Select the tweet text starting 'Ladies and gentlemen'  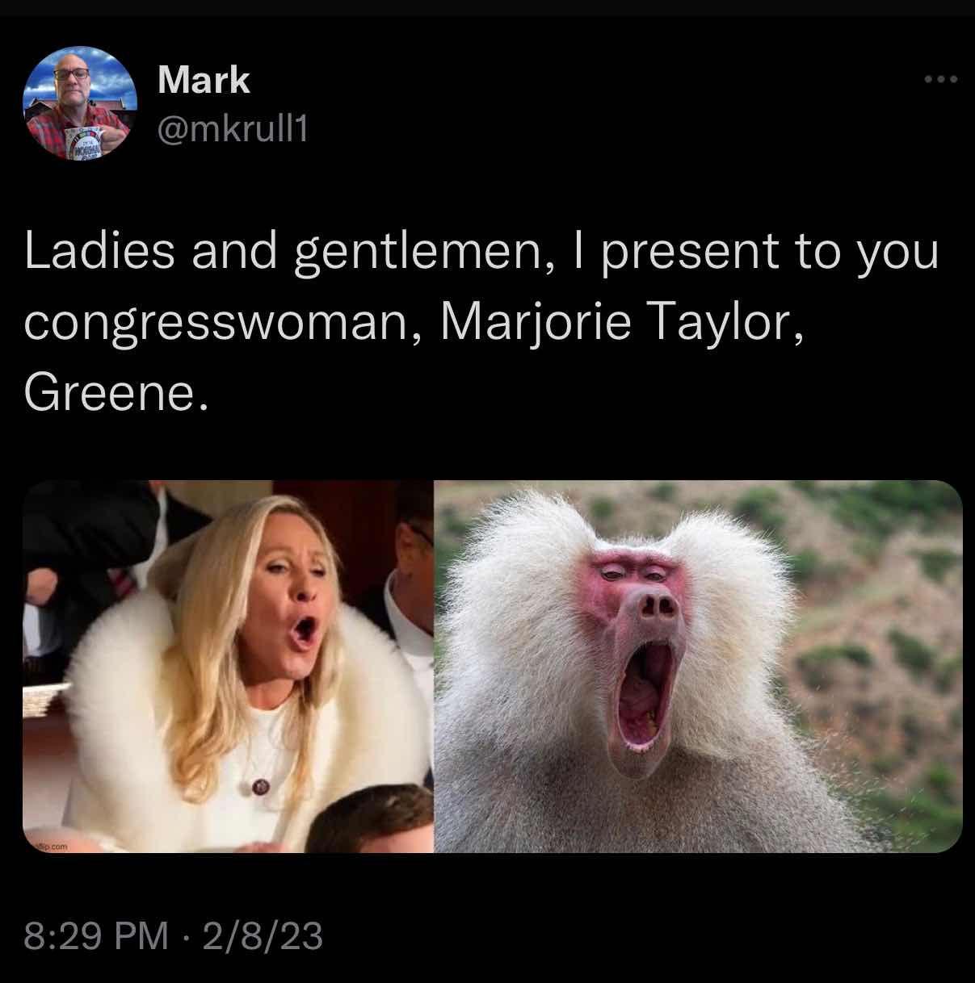tap(481, 321)
